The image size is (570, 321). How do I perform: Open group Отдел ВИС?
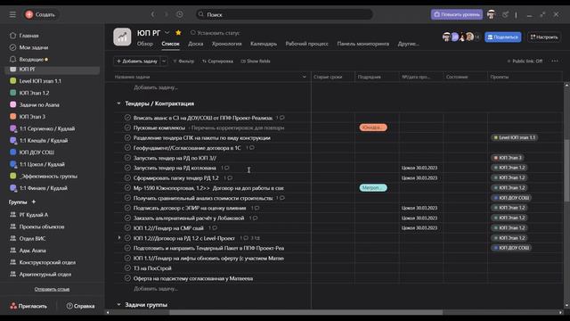click(x=32, y=239)
